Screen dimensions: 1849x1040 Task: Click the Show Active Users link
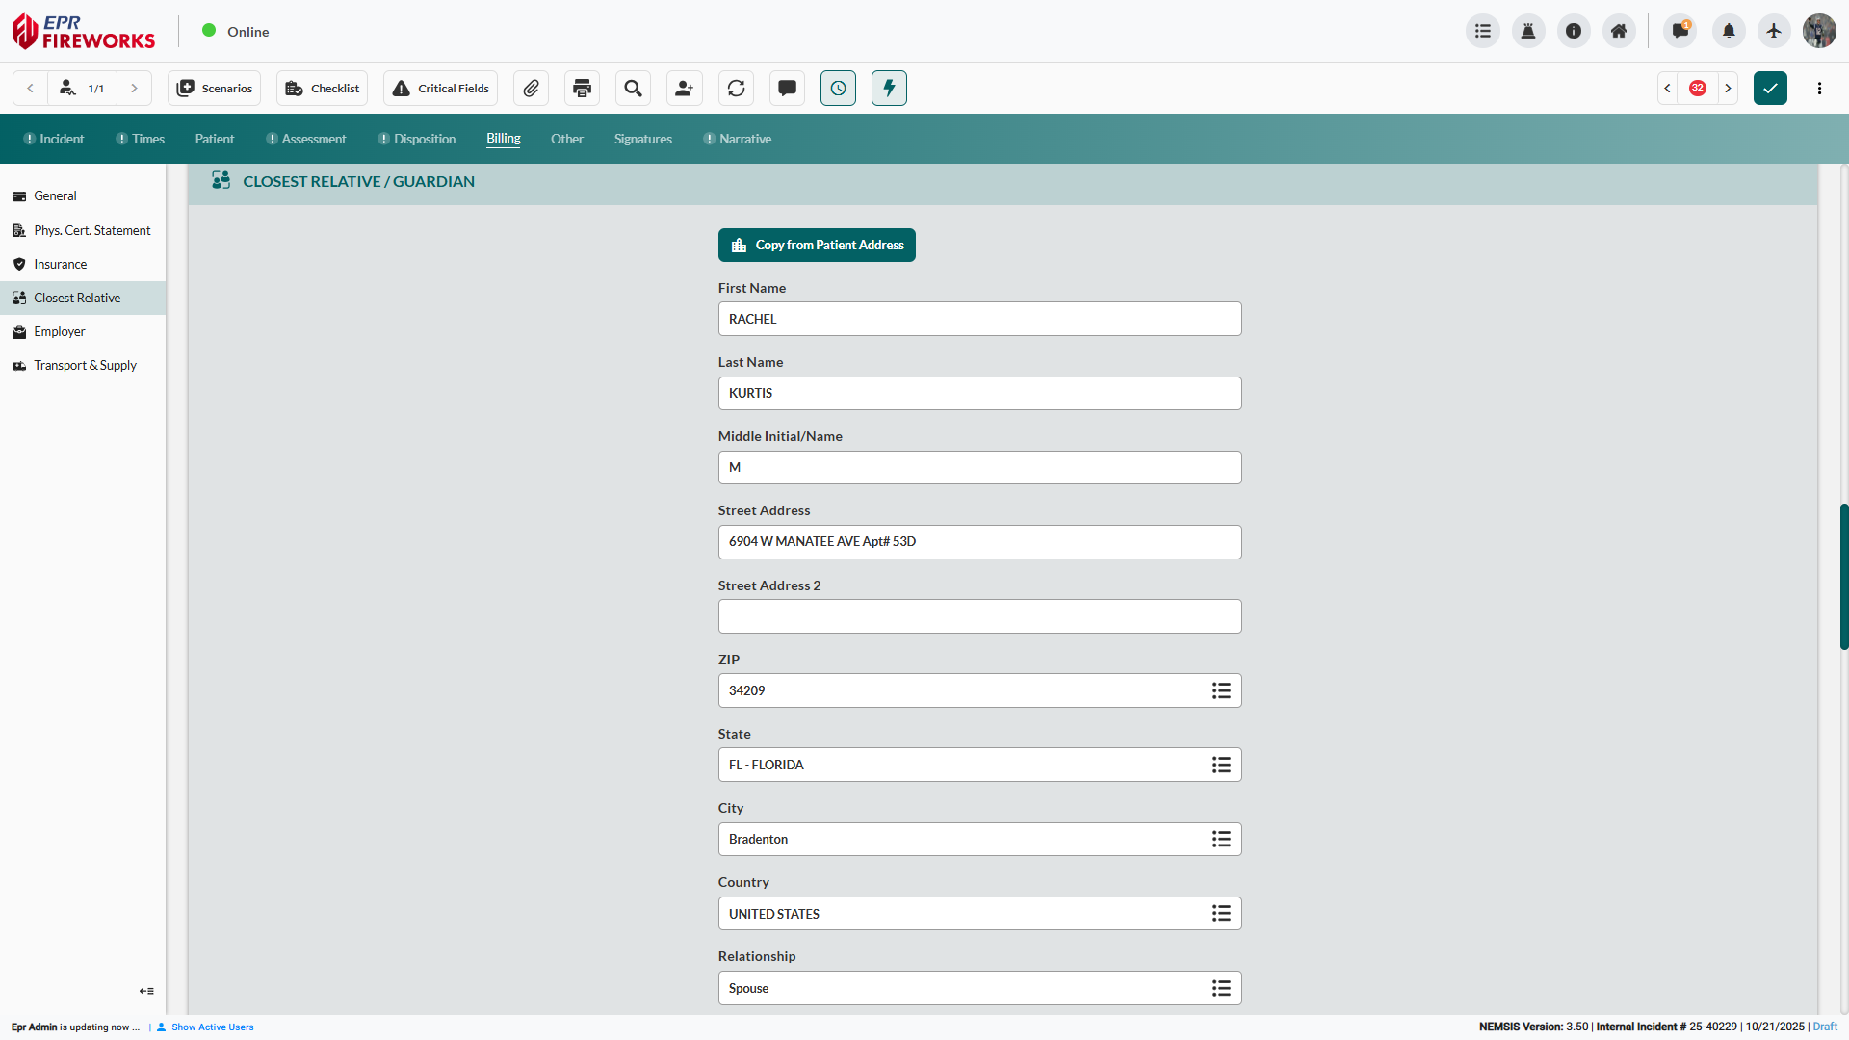point(212,1027)
